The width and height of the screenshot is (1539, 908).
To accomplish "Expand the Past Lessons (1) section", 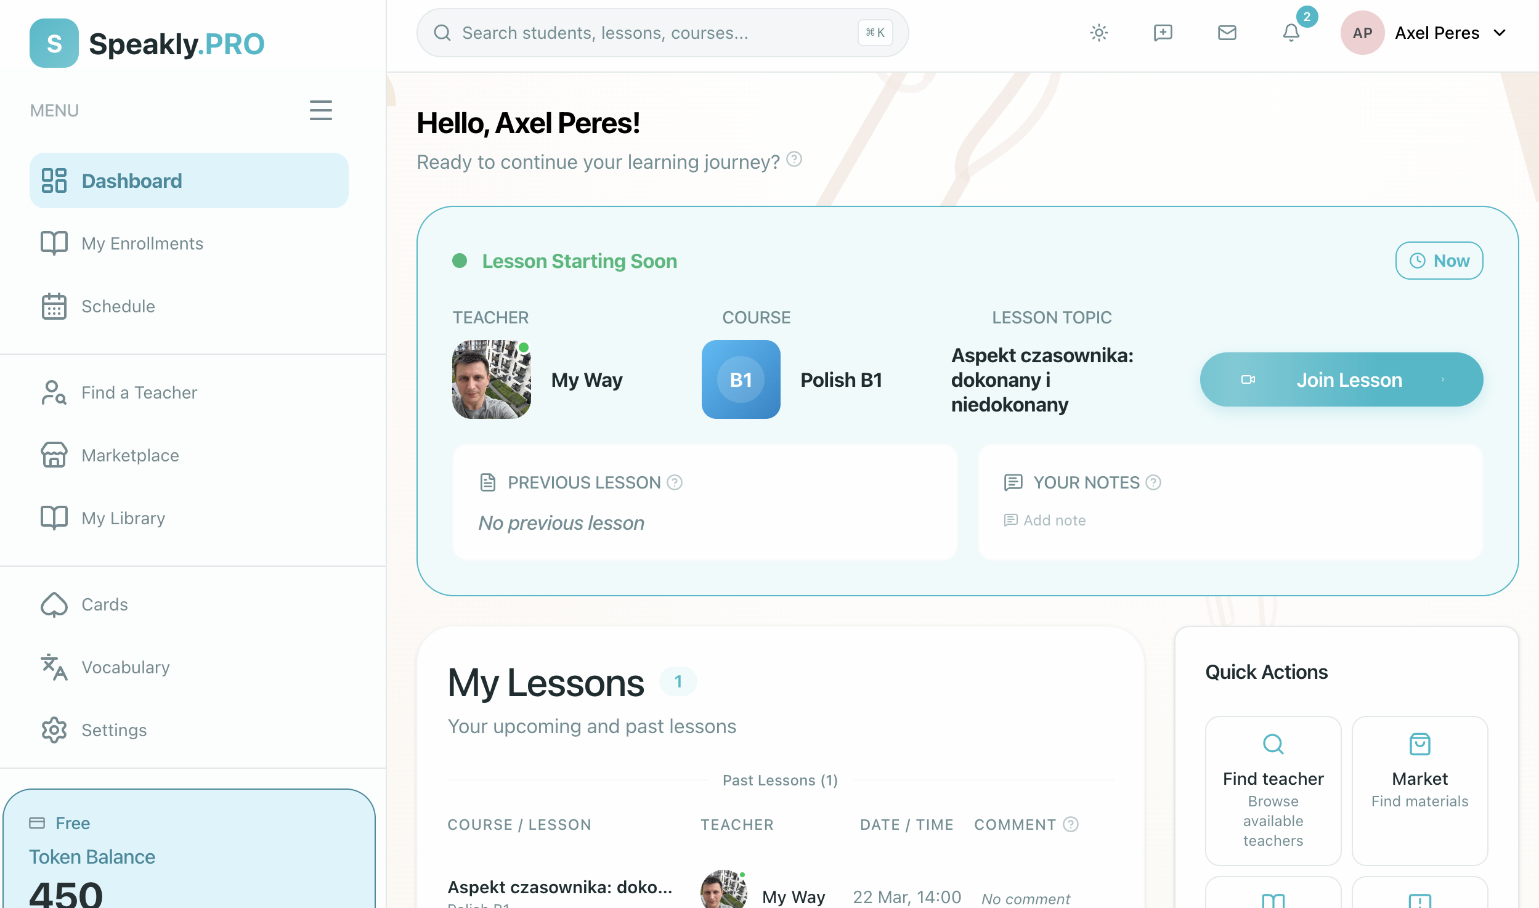I will (x=779, y=780).
